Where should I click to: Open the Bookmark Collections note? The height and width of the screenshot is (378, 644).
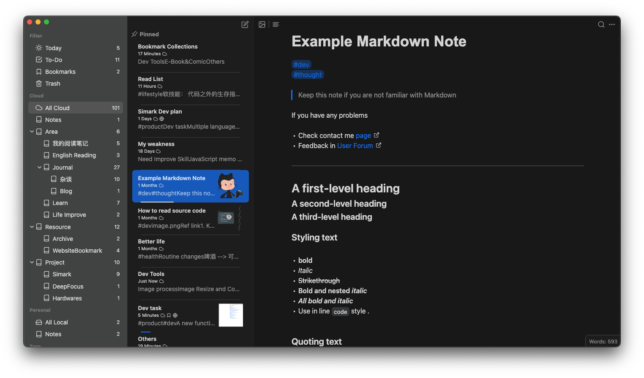pos(190,54)
